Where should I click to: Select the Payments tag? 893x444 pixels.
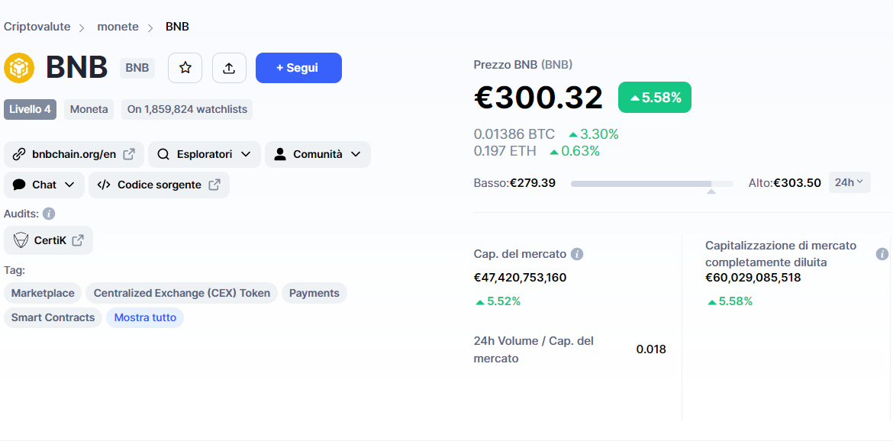(x=314, y=293)
